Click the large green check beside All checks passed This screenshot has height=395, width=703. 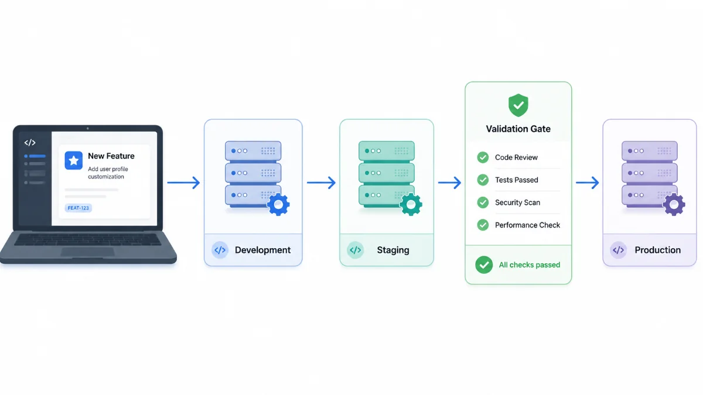(x=484, y=265)
